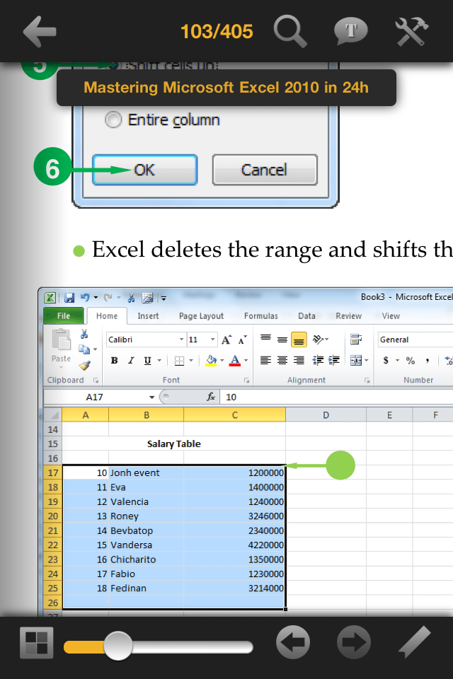
Task: Click the Copy icon in Clipboard group
Action: point(84,349)
